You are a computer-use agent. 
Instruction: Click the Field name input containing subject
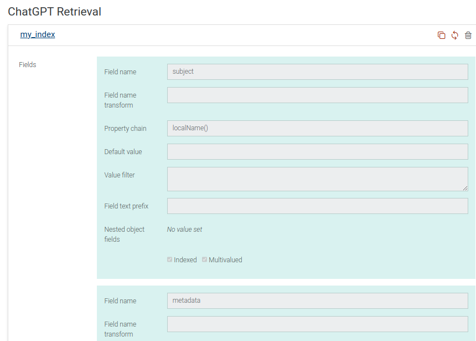(x=318, y=72)
